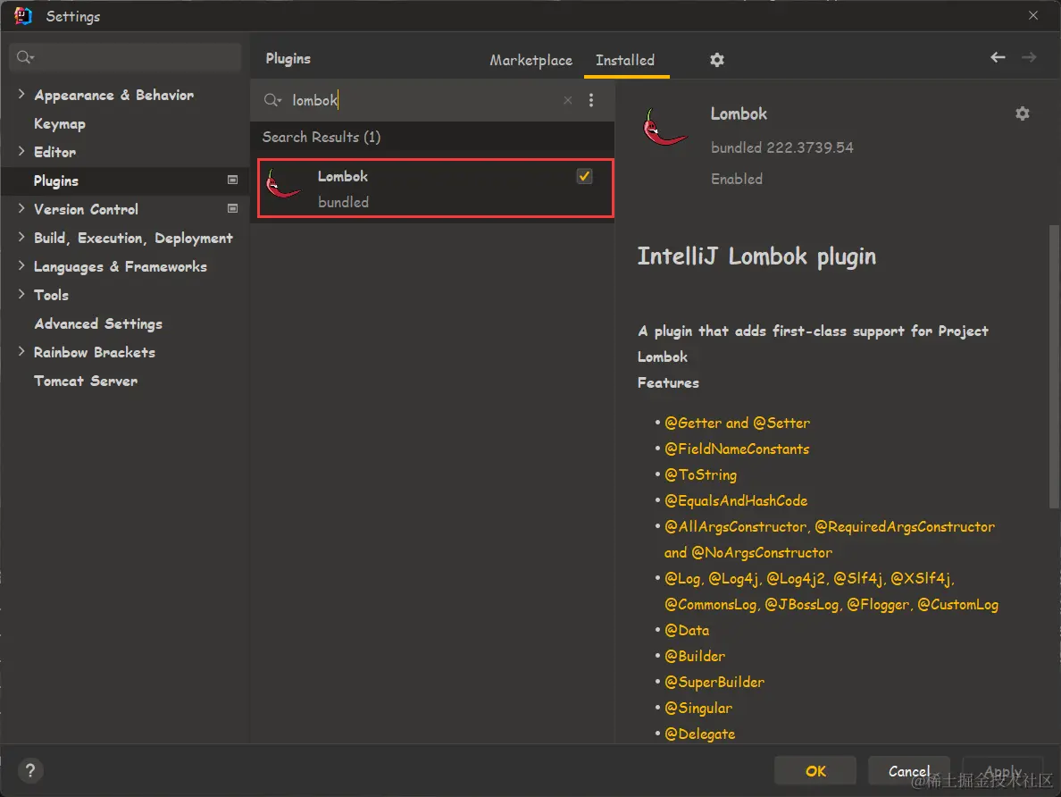Click the settings search magnifier icon
The image size is (1061, 797).
tap(25, 57)
